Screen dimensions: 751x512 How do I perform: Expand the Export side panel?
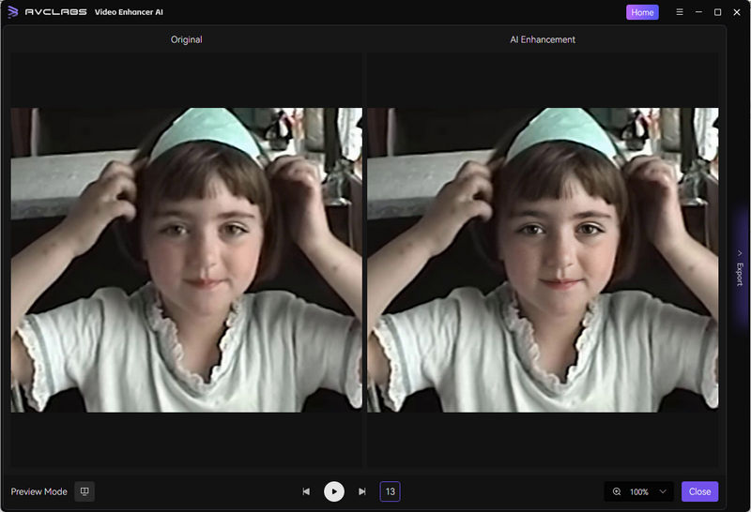(x=740, y=268)
